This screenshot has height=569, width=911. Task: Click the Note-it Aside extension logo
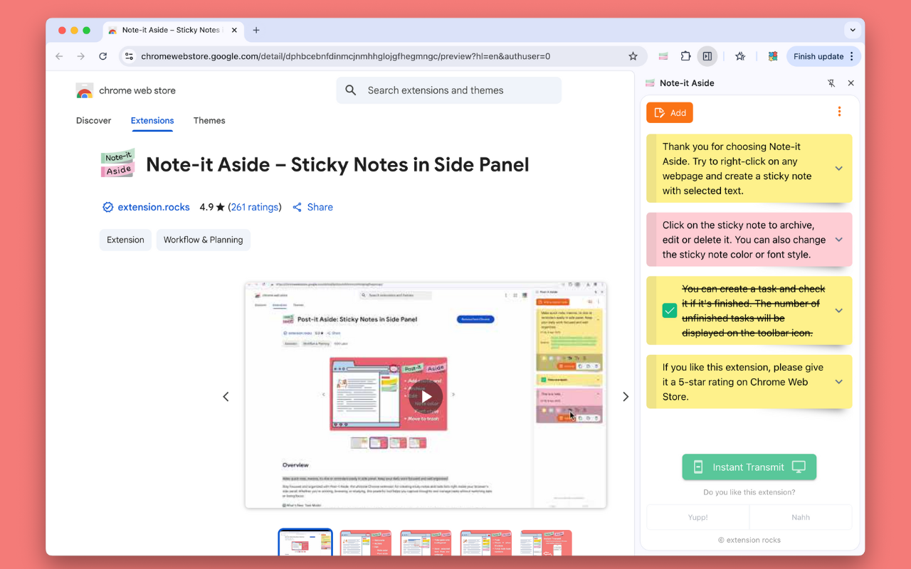click(x=118, y=164)
